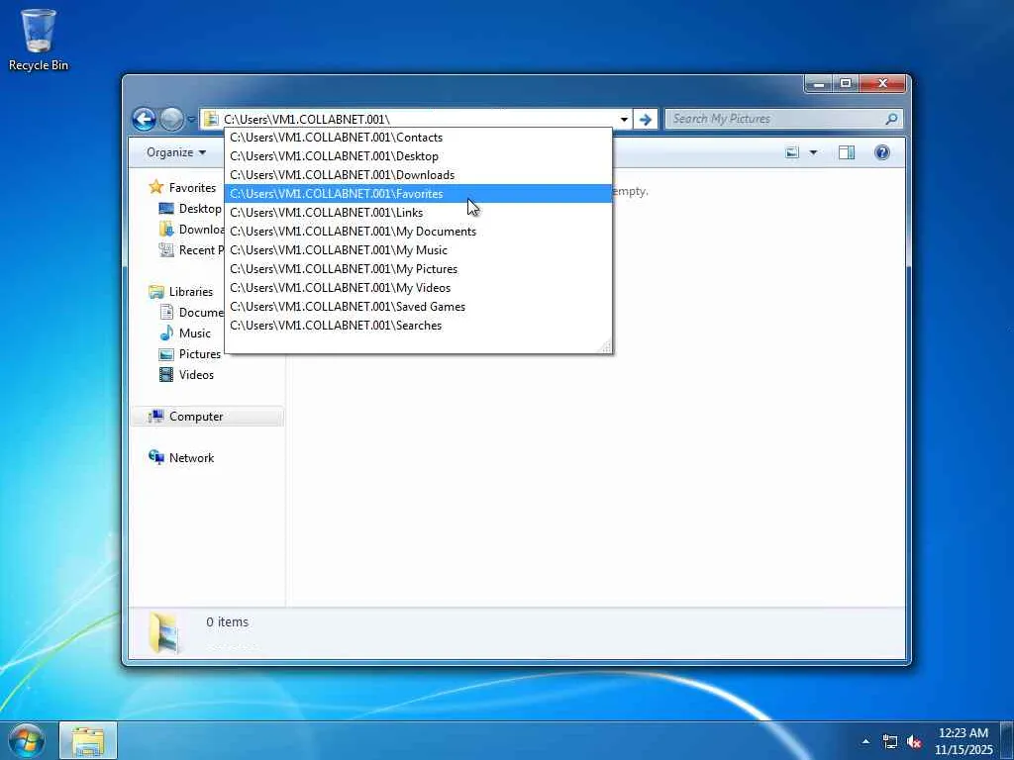Click the autocomplete list resize grip

pos(605,347)
